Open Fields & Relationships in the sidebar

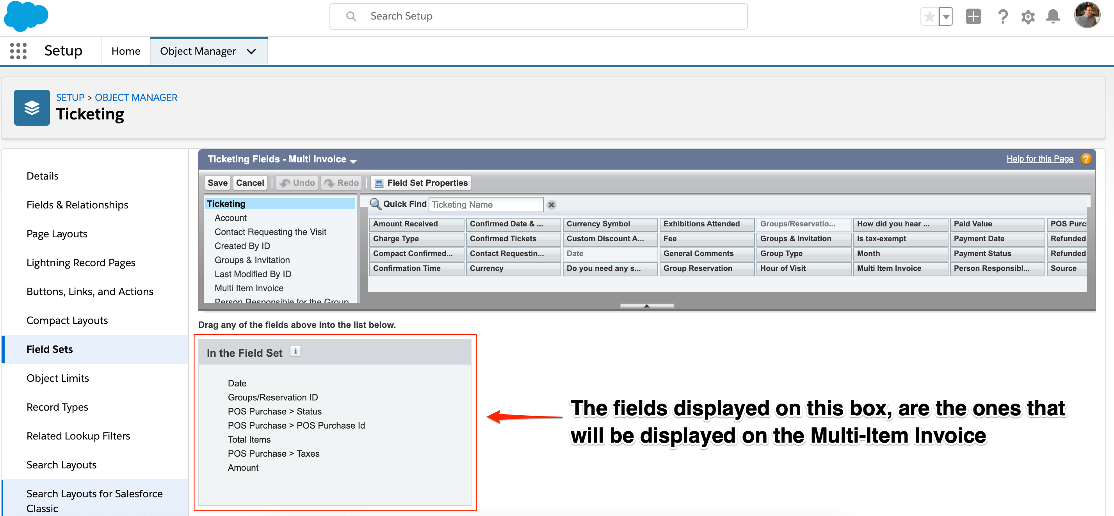coord(77,205)
